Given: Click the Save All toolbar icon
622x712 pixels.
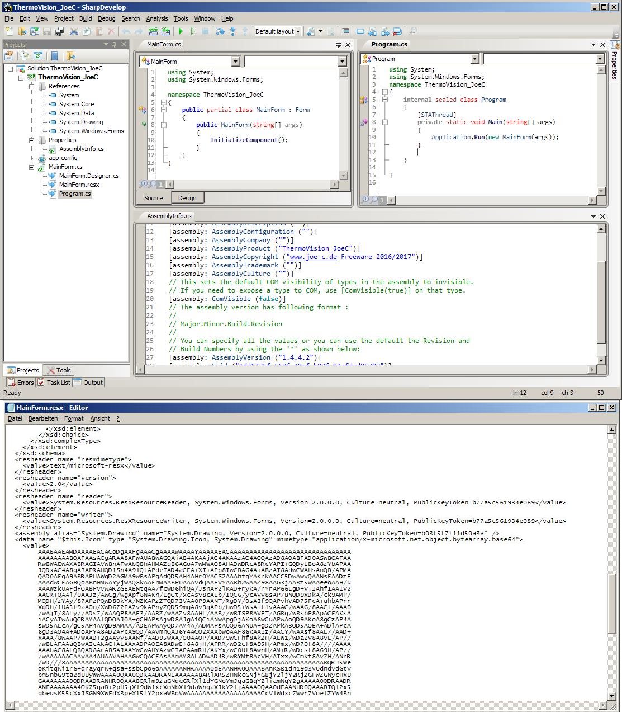Looking at the screenshot, I should point(59,31).
